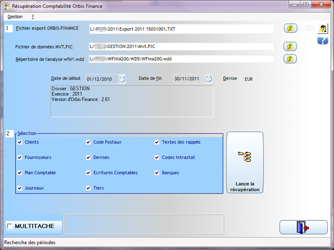334x250 pixels.
Task: Close the Récupération Comptabilité window
Action: [x=322, y=5]
